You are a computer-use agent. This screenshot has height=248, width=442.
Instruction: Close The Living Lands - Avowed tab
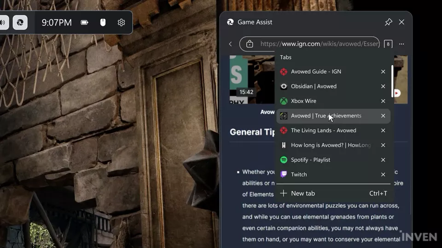point(383,130)
